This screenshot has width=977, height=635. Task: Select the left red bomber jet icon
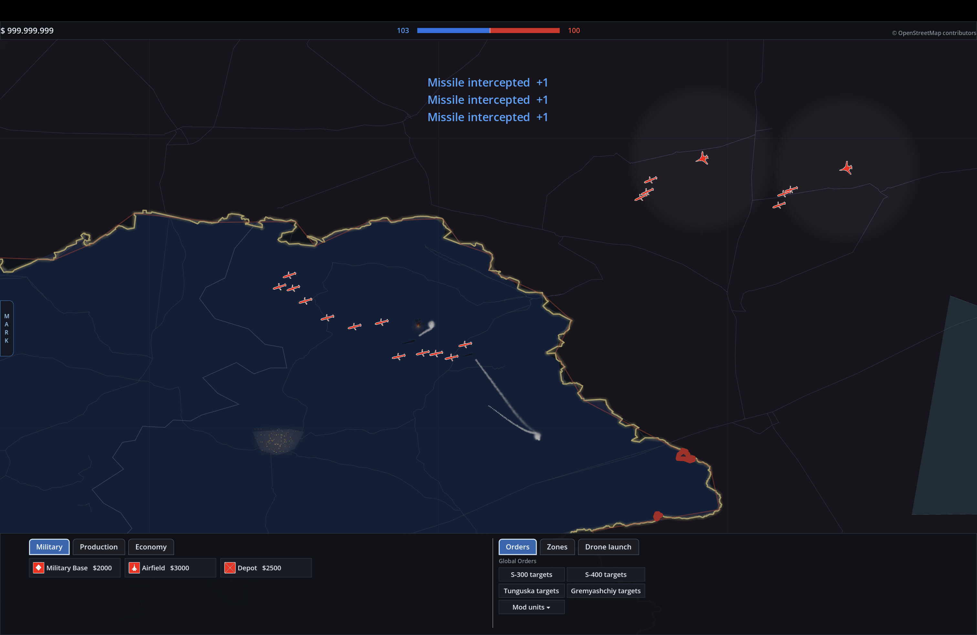point(702,158)
